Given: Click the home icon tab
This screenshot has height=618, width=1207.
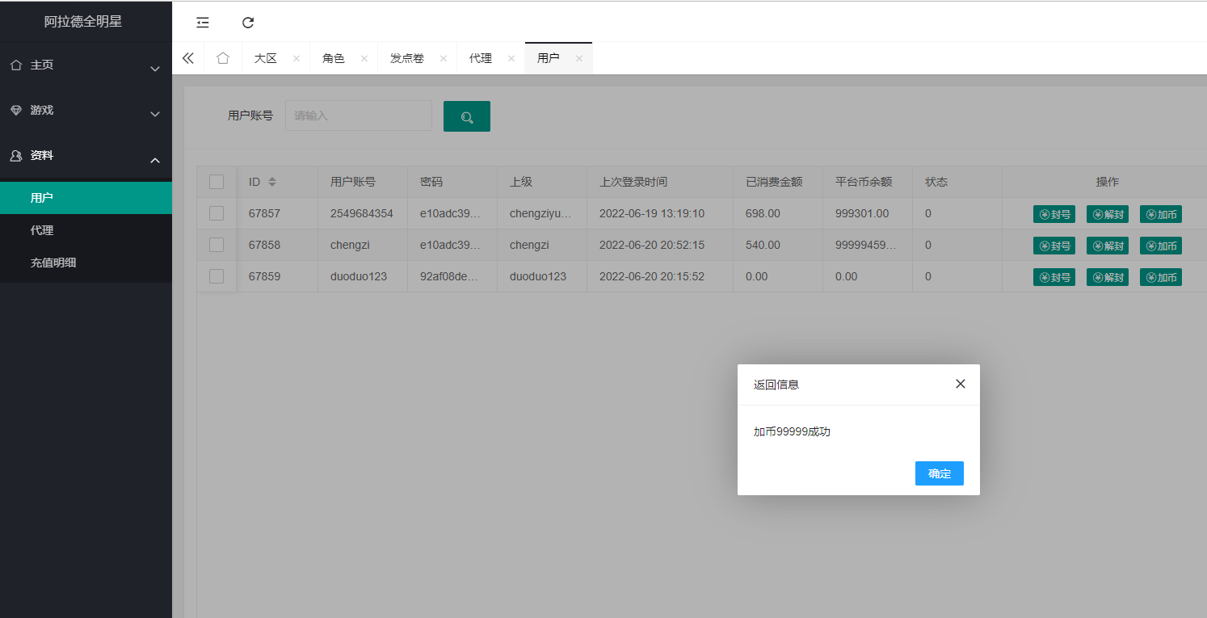Looking at the screenshot, I should tap(223, 58).
